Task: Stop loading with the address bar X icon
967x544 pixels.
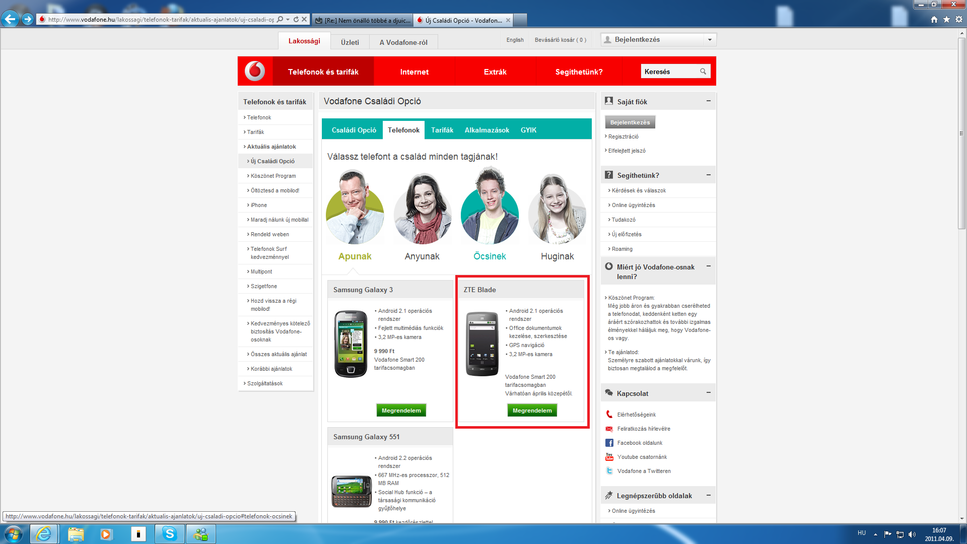Action: click(304, 19)
